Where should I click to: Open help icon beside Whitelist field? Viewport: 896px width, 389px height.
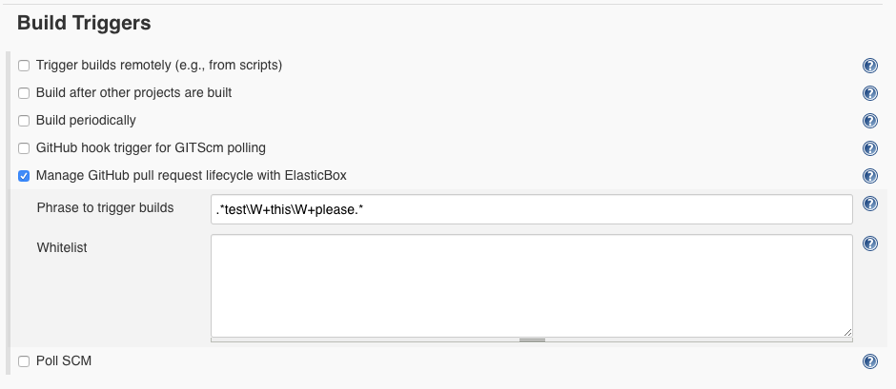869,243
